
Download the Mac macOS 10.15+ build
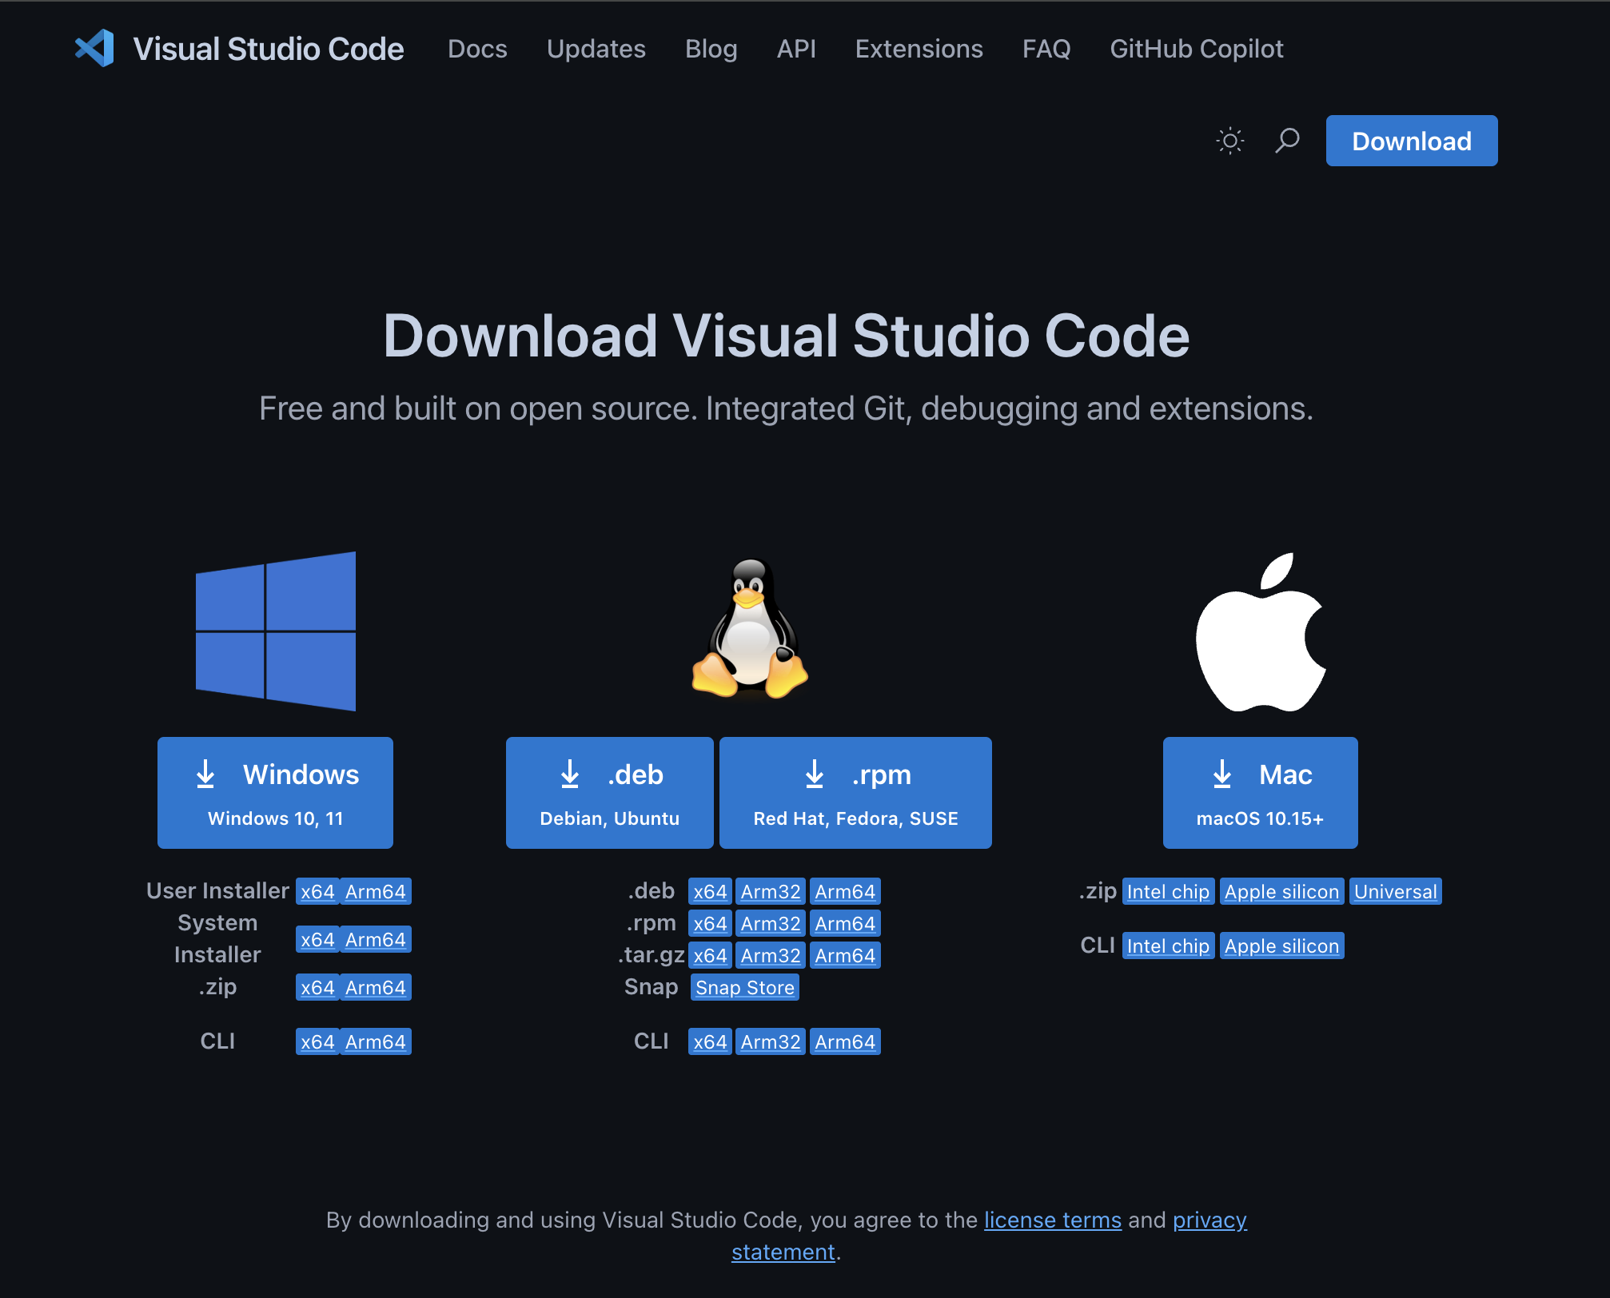(x=1261, y=793)
